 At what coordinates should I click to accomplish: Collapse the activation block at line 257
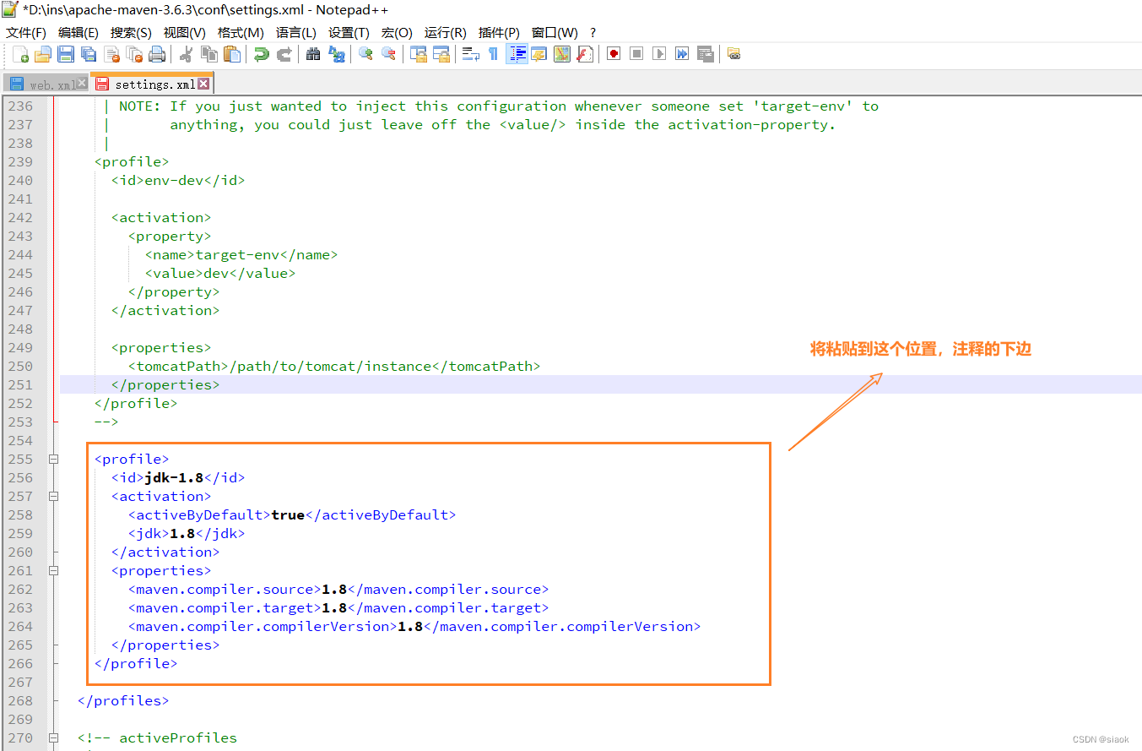54,497
